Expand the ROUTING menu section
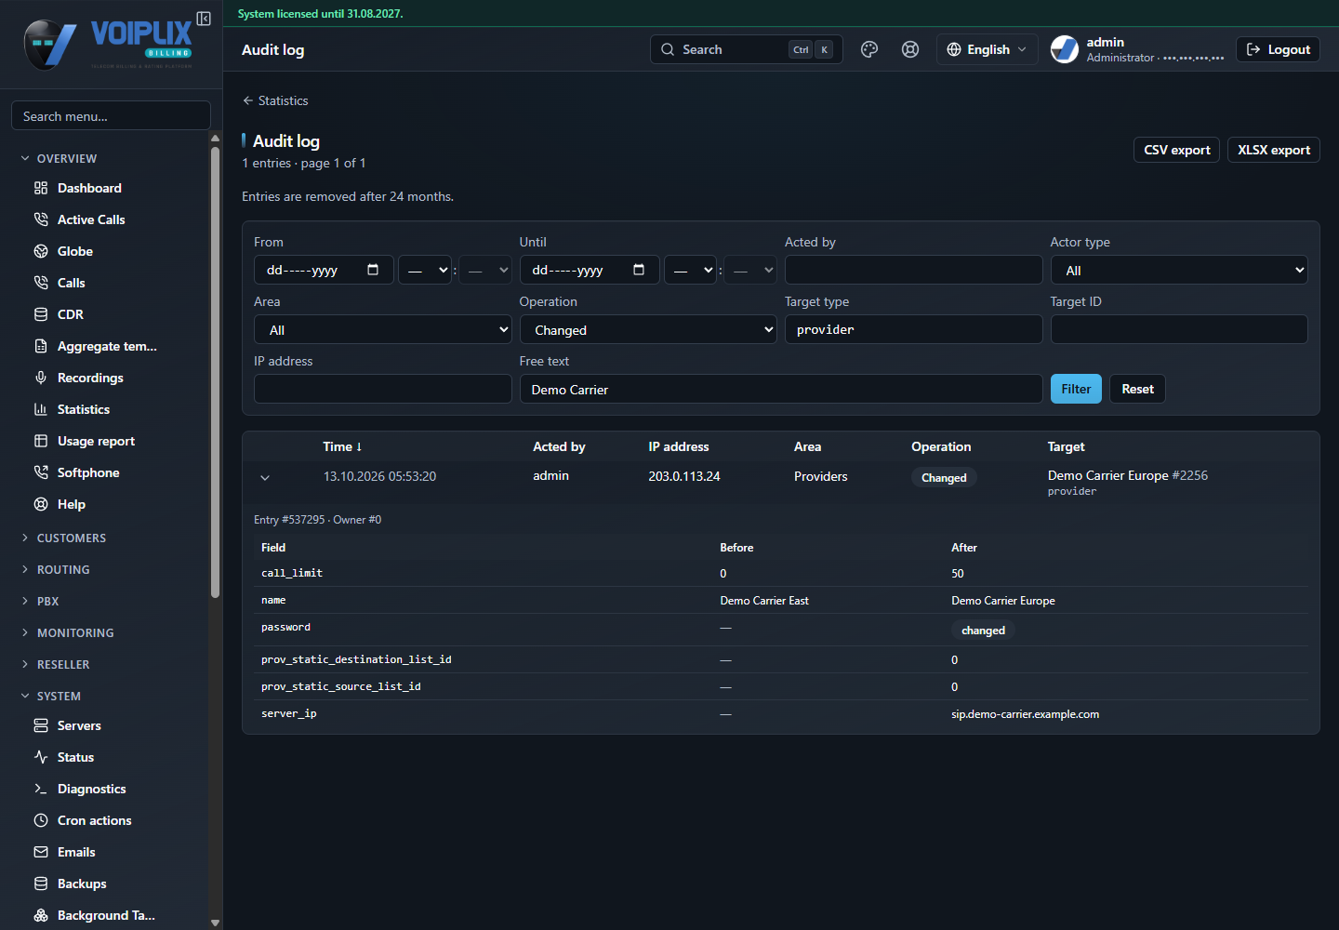 [63, 569]
